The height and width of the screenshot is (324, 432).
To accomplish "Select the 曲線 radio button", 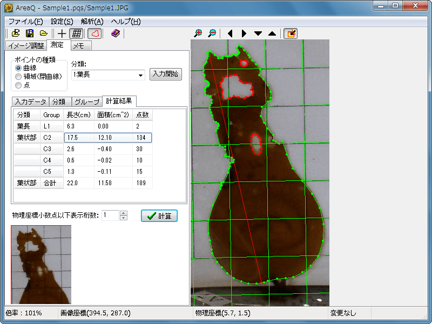I will click(19, 68).
